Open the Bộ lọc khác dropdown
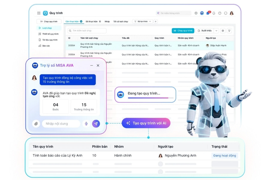 tap(142, 22)
